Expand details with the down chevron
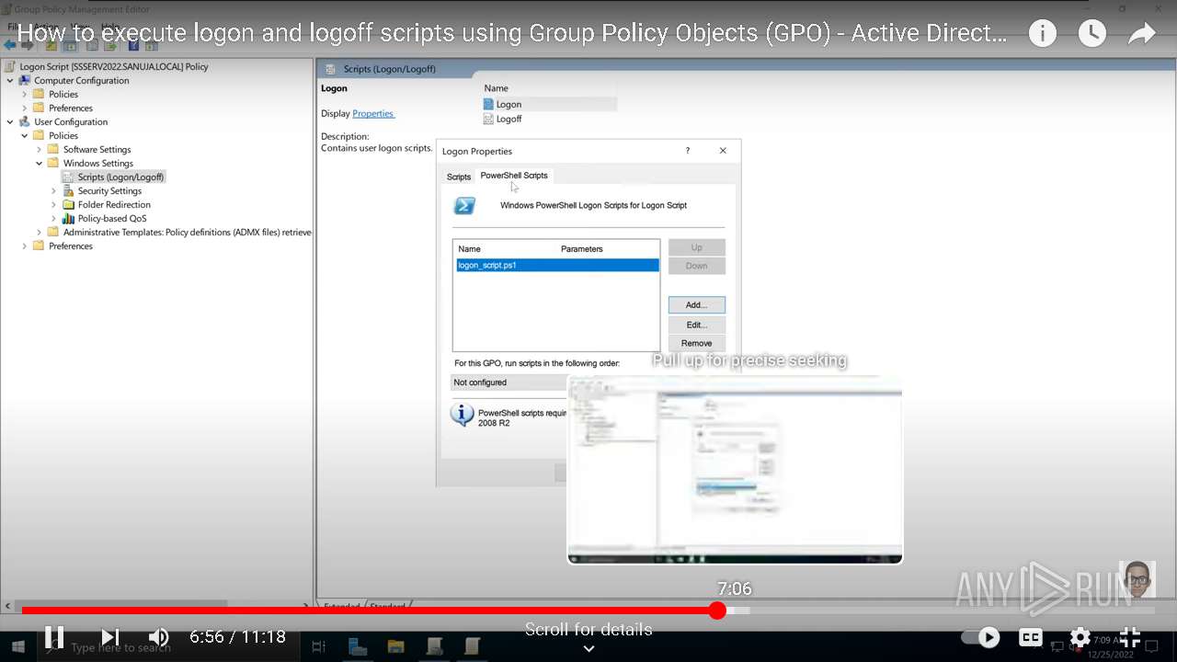 [588, 648]
